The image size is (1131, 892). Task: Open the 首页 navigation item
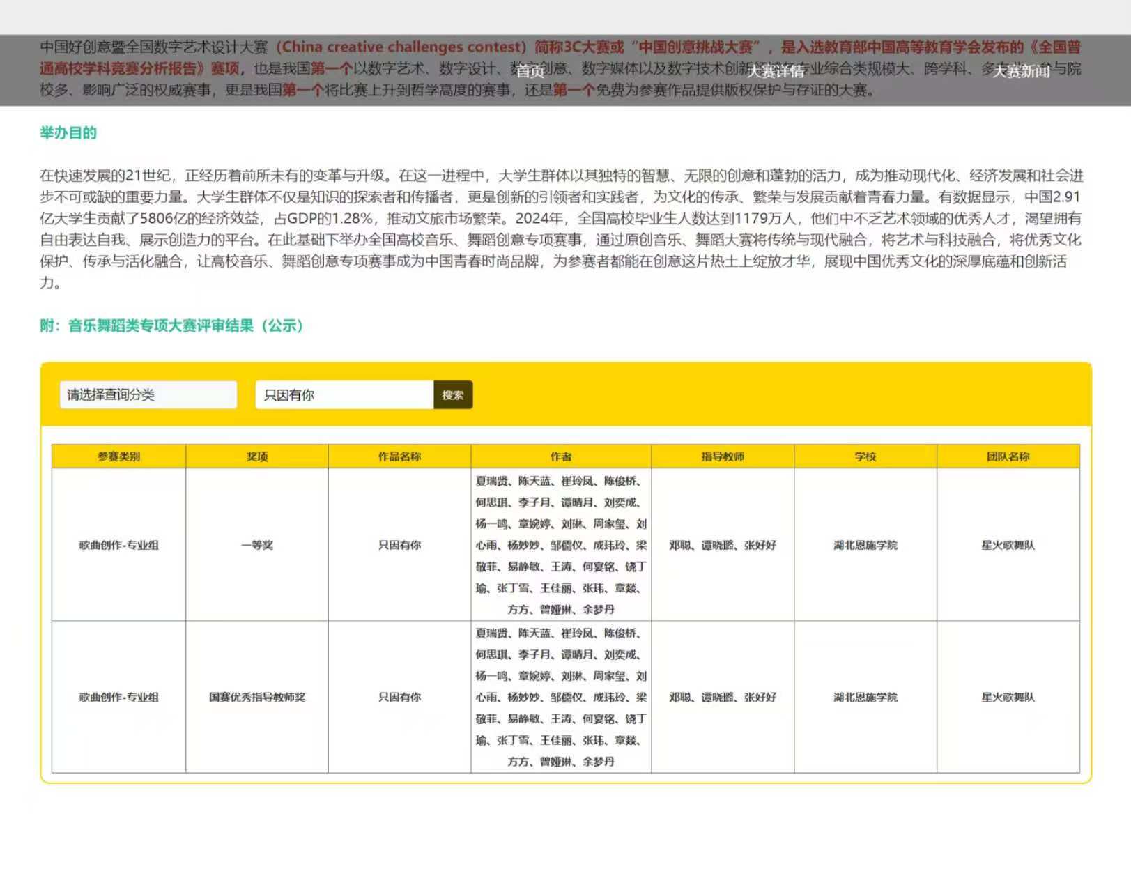point(530,71)
